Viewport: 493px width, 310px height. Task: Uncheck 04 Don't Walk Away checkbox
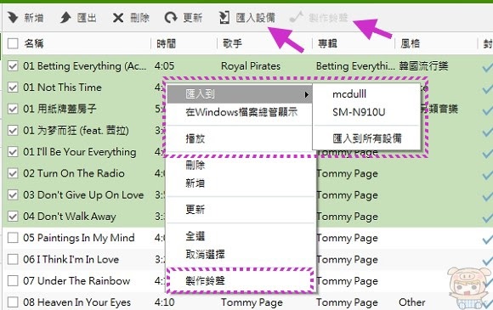[x=13, y=217]
